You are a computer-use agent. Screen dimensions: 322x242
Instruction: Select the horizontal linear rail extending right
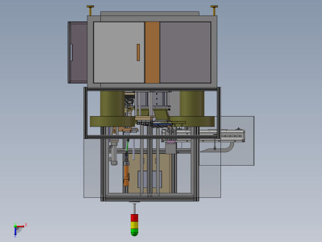point(203,135)
